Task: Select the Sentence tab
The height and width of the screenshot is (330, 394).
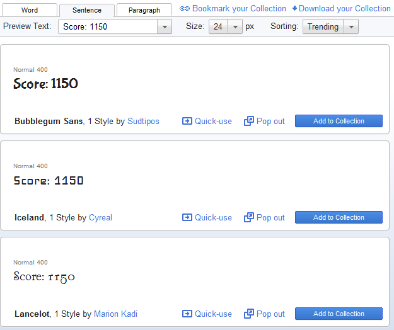Action: 87,10
